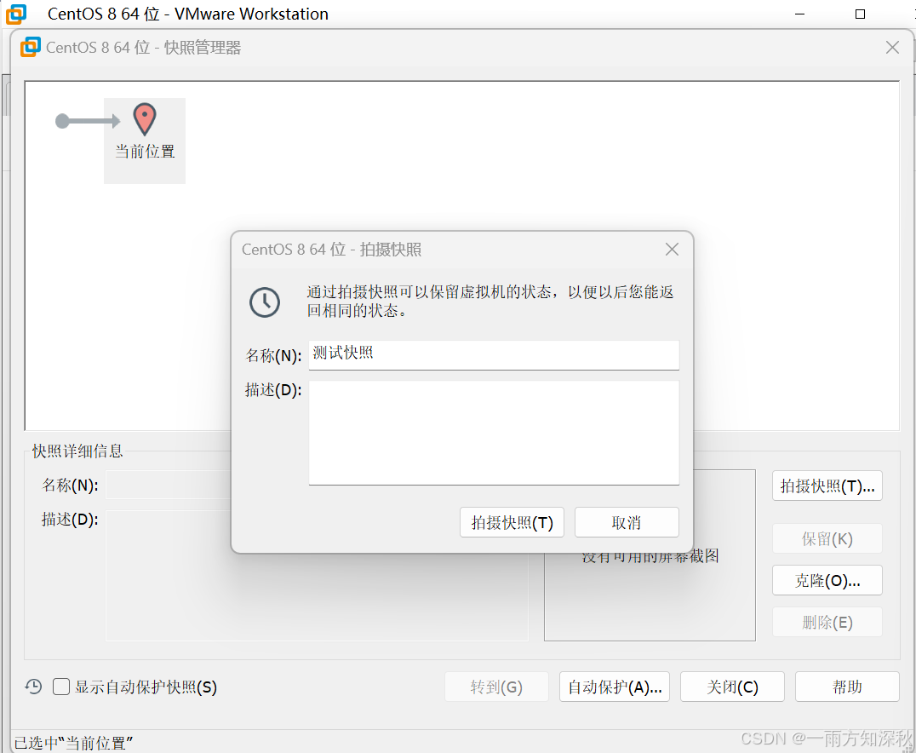Click the clock icon in take-snapshot dialog
Viewport: 916px width, 753px height.
click(x=265, y=302)
